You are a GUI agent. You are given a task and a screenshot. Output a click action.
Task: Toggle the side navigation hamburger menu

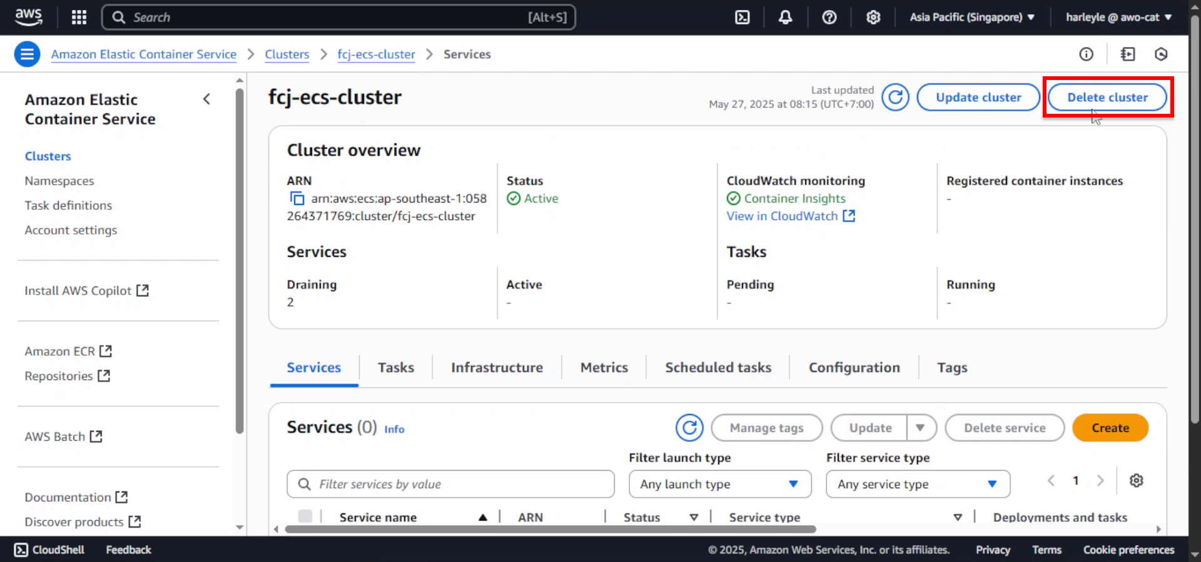[27, 54]
